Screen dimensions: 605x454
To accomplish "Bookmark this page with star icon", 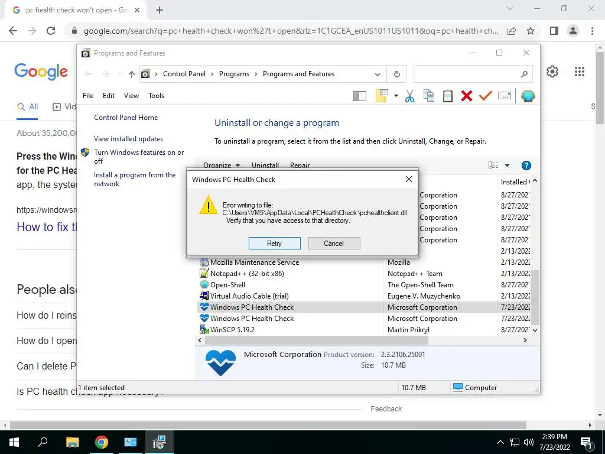I will pos(531,31).
